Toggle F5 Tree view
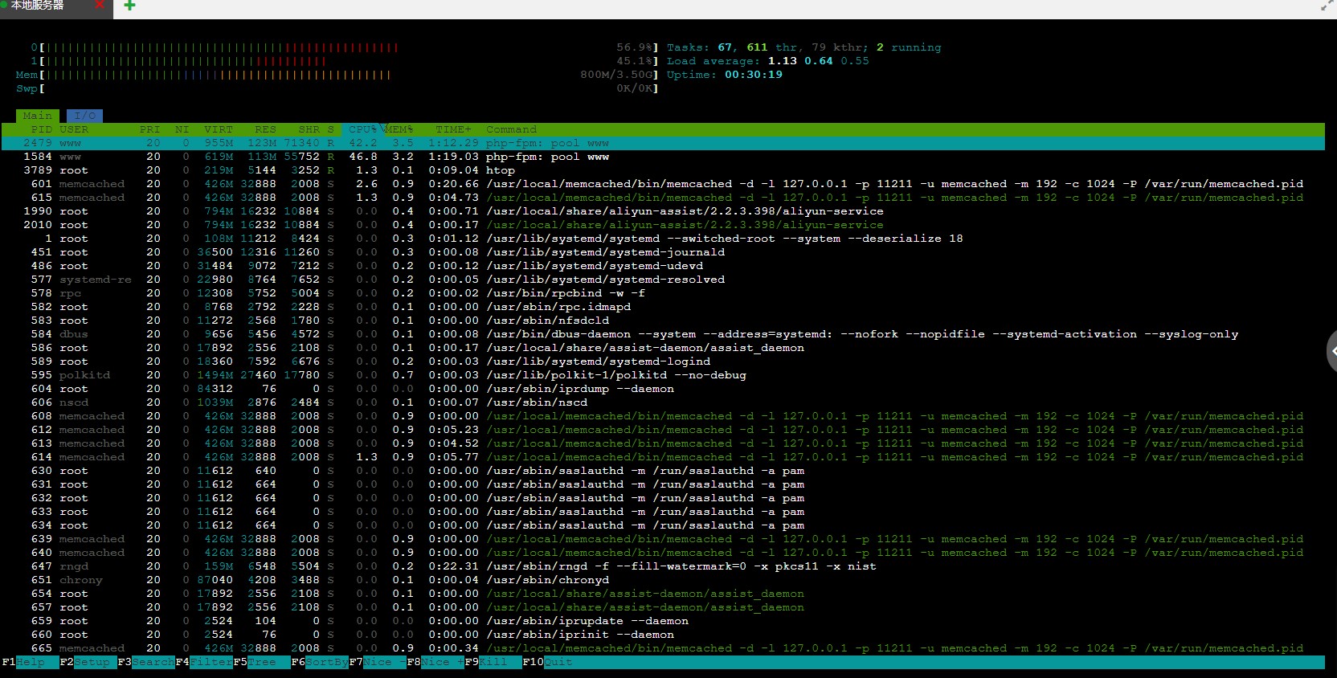This screenshot has height=678, width=1337. tap(261, 662)
